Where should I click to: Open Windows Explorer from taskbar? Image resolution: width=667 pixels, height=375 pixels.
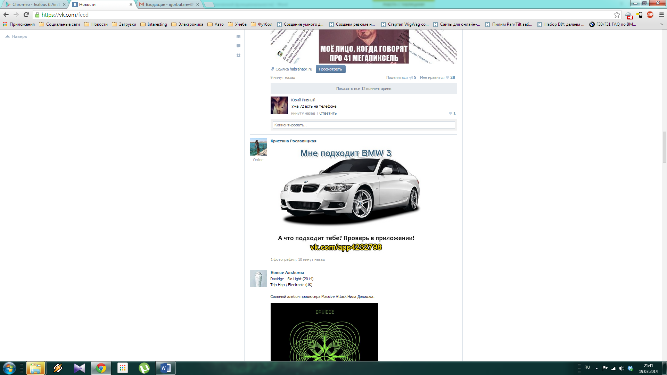pyautogui.click(x=35, y=368)
